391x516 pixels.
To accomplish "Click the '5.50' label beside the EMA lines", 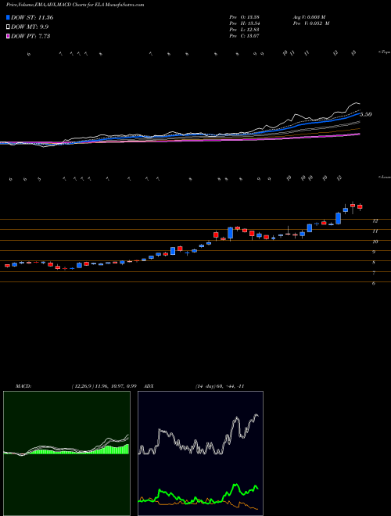I will (366, 114).
